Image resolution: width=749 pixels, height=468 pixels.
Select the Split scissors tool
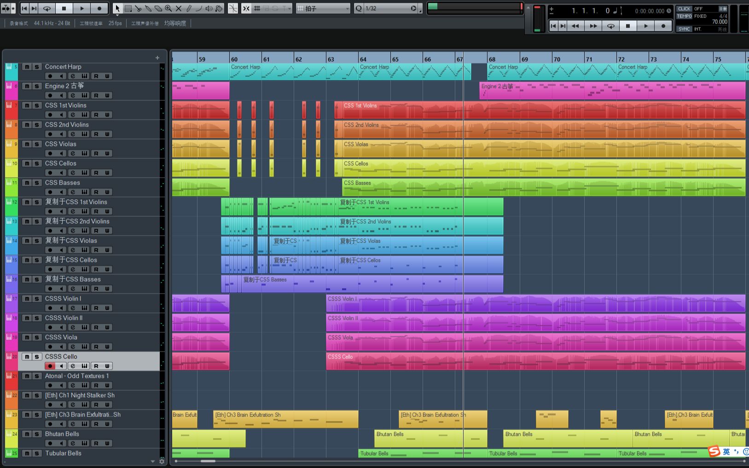pos(138,8)
